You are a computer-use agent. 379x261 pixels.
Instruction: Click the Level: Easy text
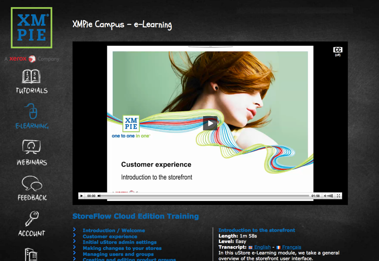tap(232, 241)
